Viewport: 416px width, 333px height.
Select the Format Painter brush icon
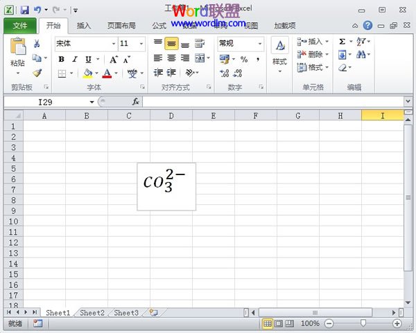tap(37, 72)
